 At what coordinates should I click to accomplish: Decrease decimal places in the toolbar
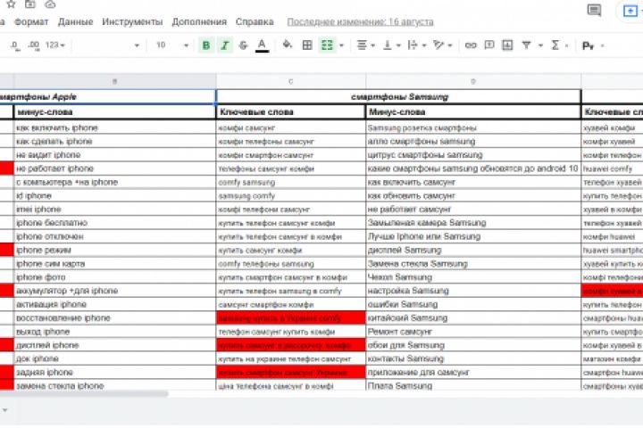tap(15, 45)
